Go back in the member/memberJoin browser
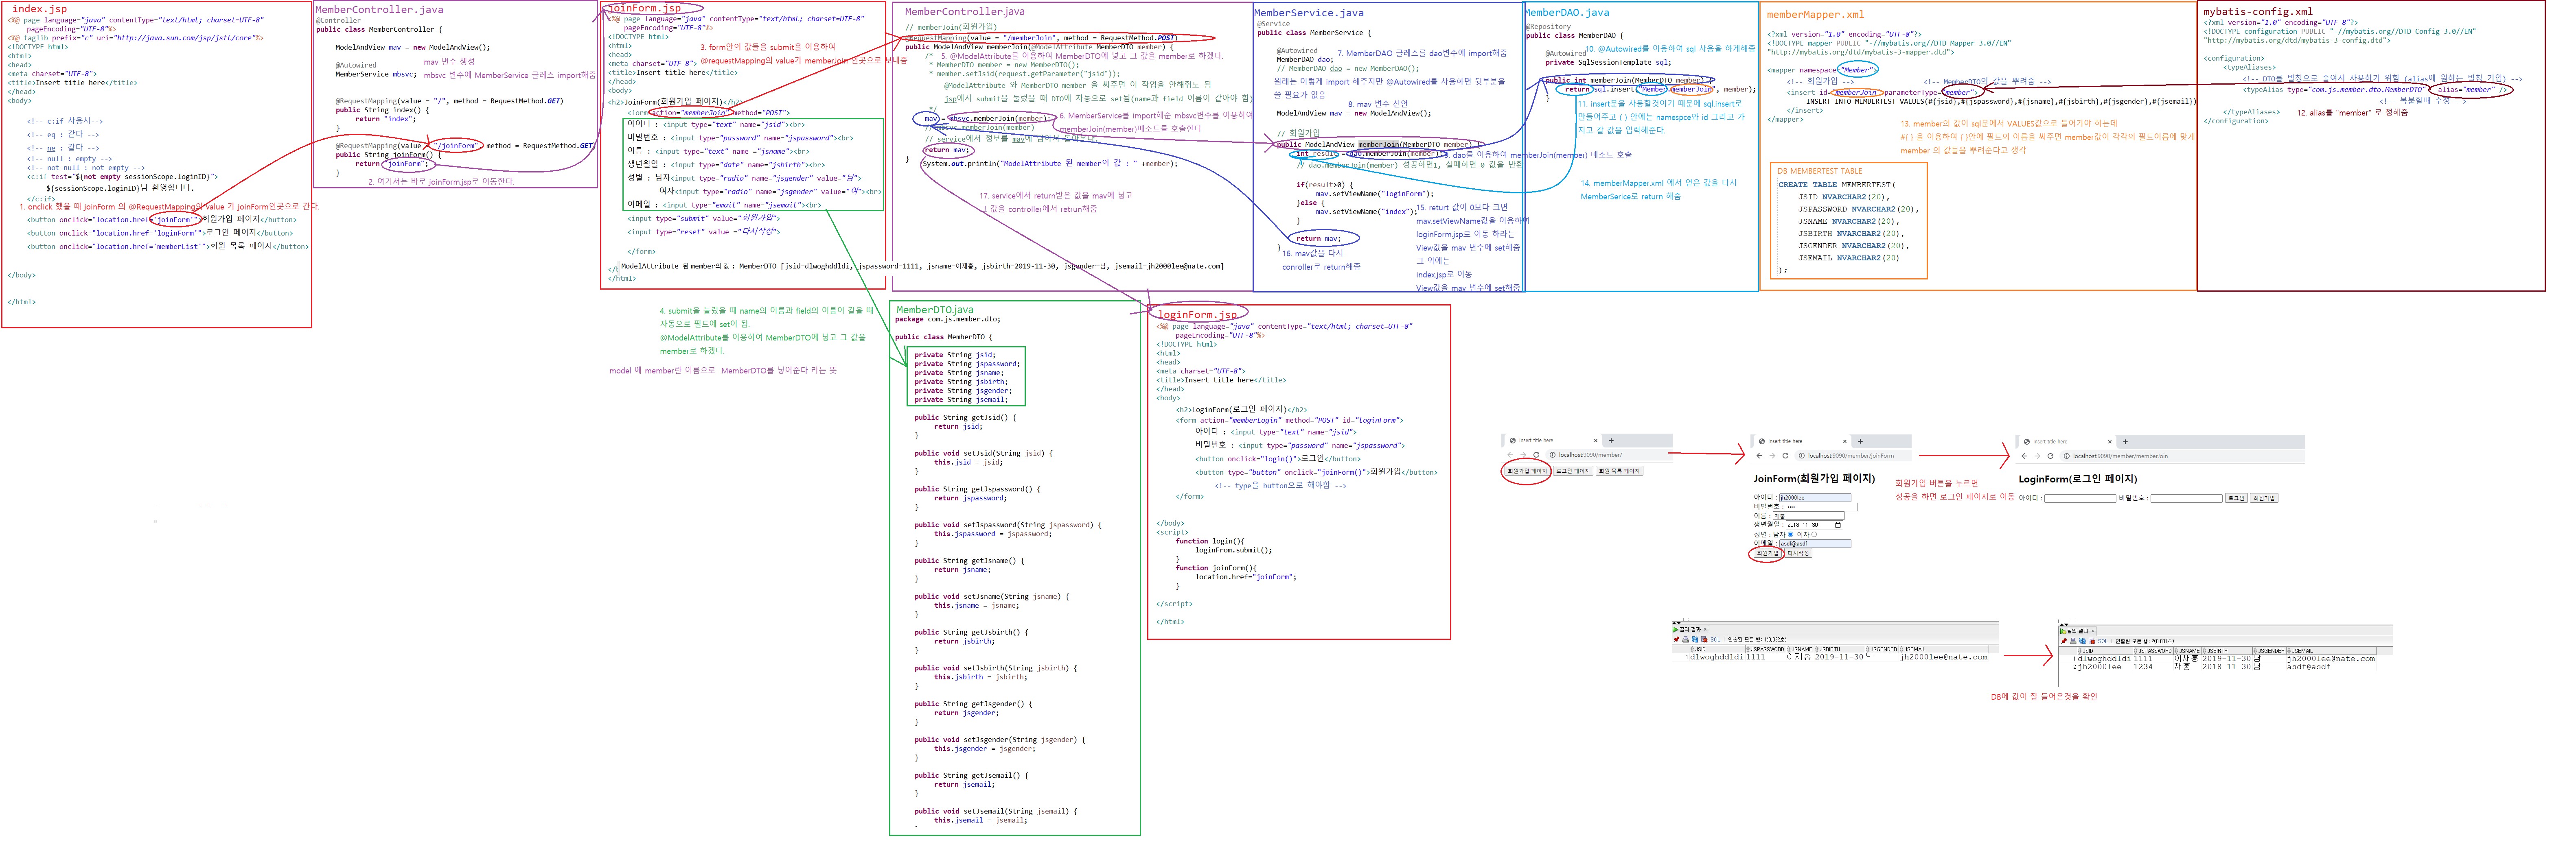The image size is (2576, 864). click(2025, 456)
